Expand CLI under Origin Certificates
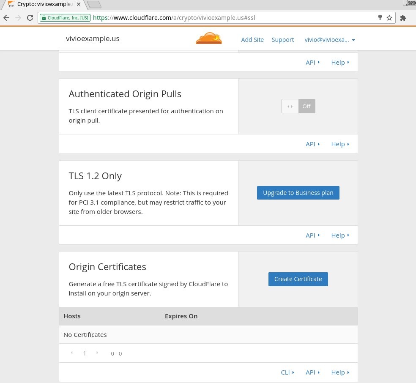 287,372
